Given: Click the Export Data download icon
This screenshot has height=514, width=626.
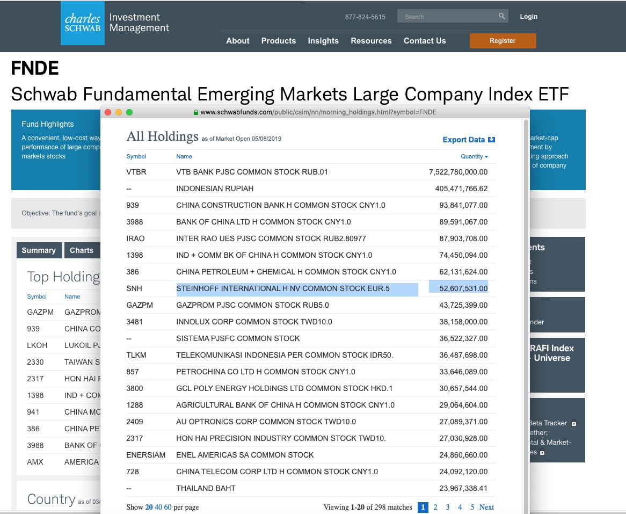Looking at the screenshot, I should point(491,140).
